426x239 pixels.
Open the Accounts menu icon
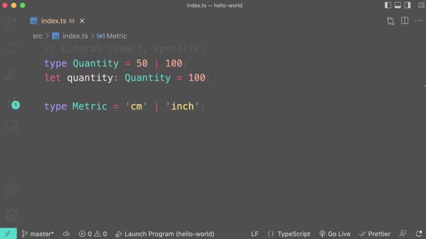click(11, 190)
